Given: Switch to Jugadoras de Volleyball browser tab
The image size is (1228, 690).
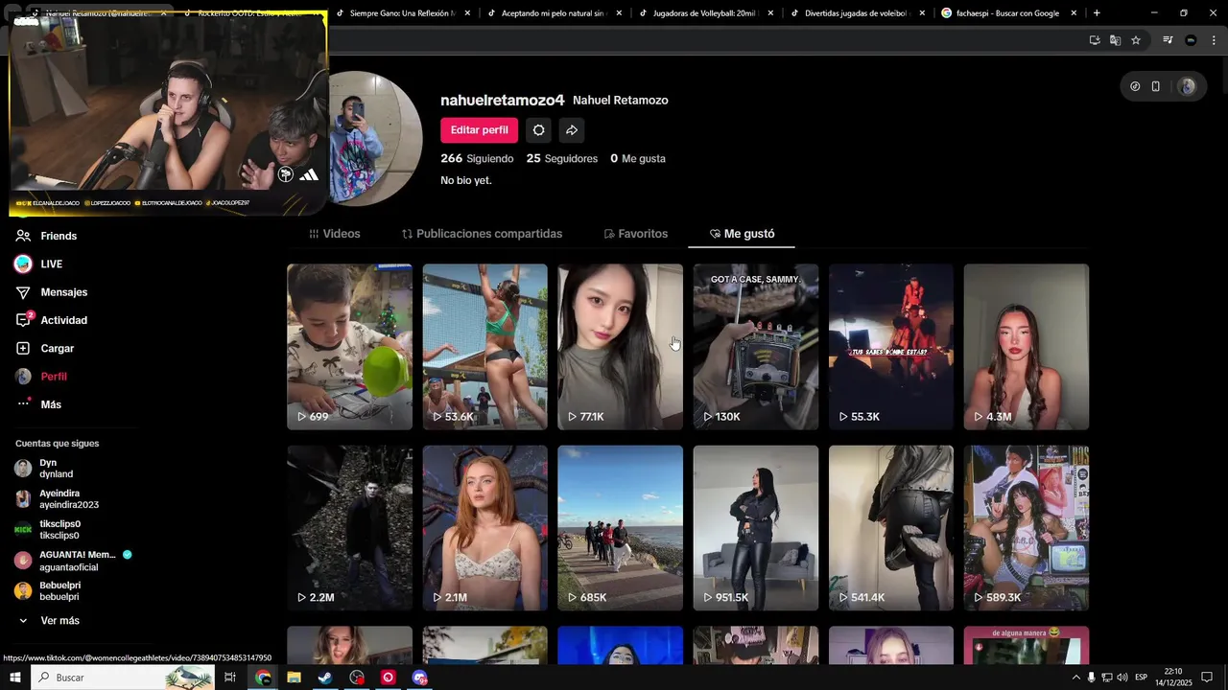Looking at the screenshot, I should [705, 13].
